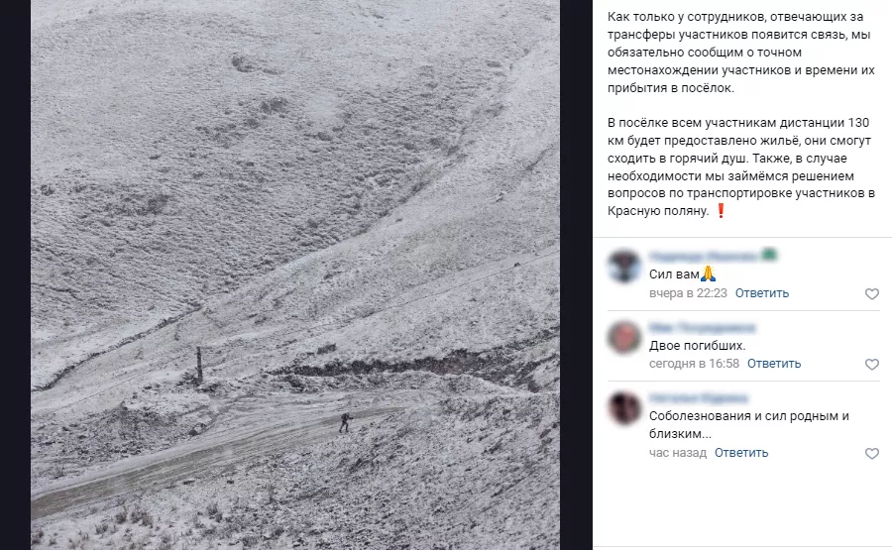Click dark area left of the photo
The width and height of the screenshot is (892, 550).
click(x=15, y=275)
